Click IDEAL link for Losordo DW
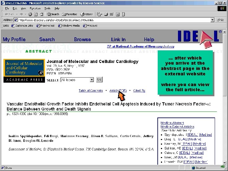The width and height of the screenshot is (228, 171). (189, 162)
